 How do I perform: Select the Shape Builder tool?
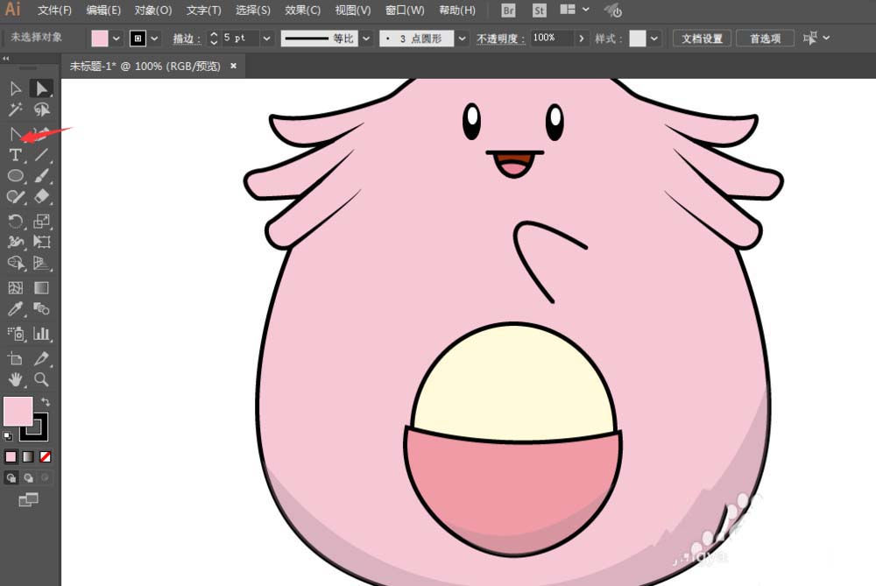click(x=15, y=263)
